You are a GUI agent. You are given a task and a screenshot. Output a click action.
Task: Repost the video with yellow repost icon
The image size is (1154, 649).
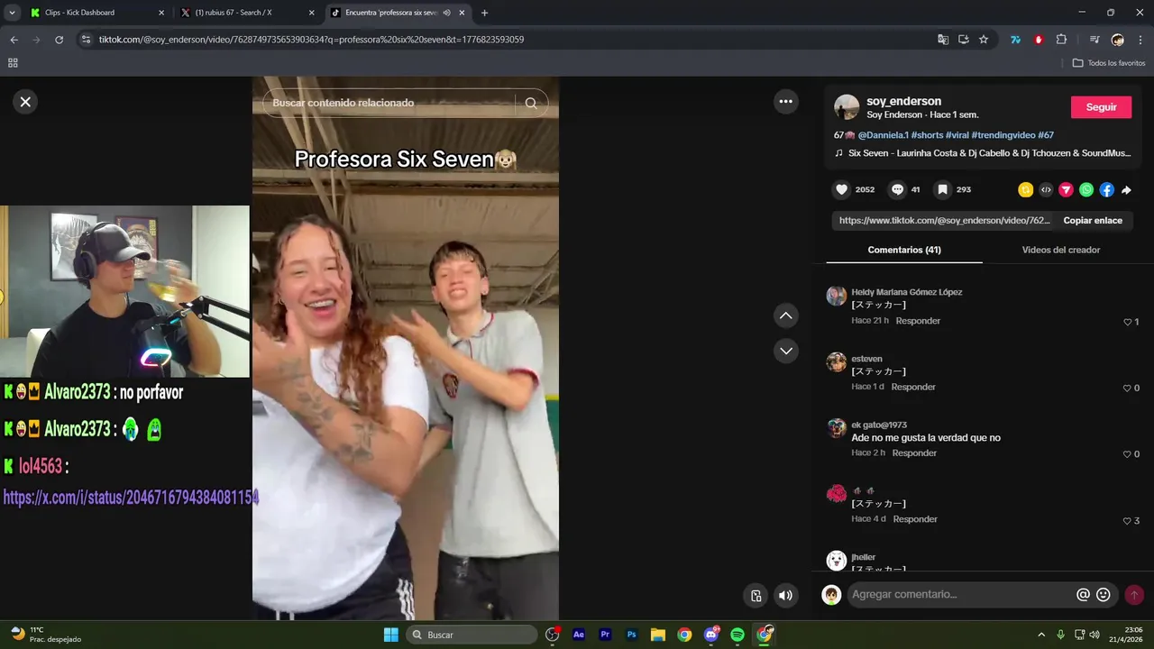pyautogui.click(x=1025, y=189)
